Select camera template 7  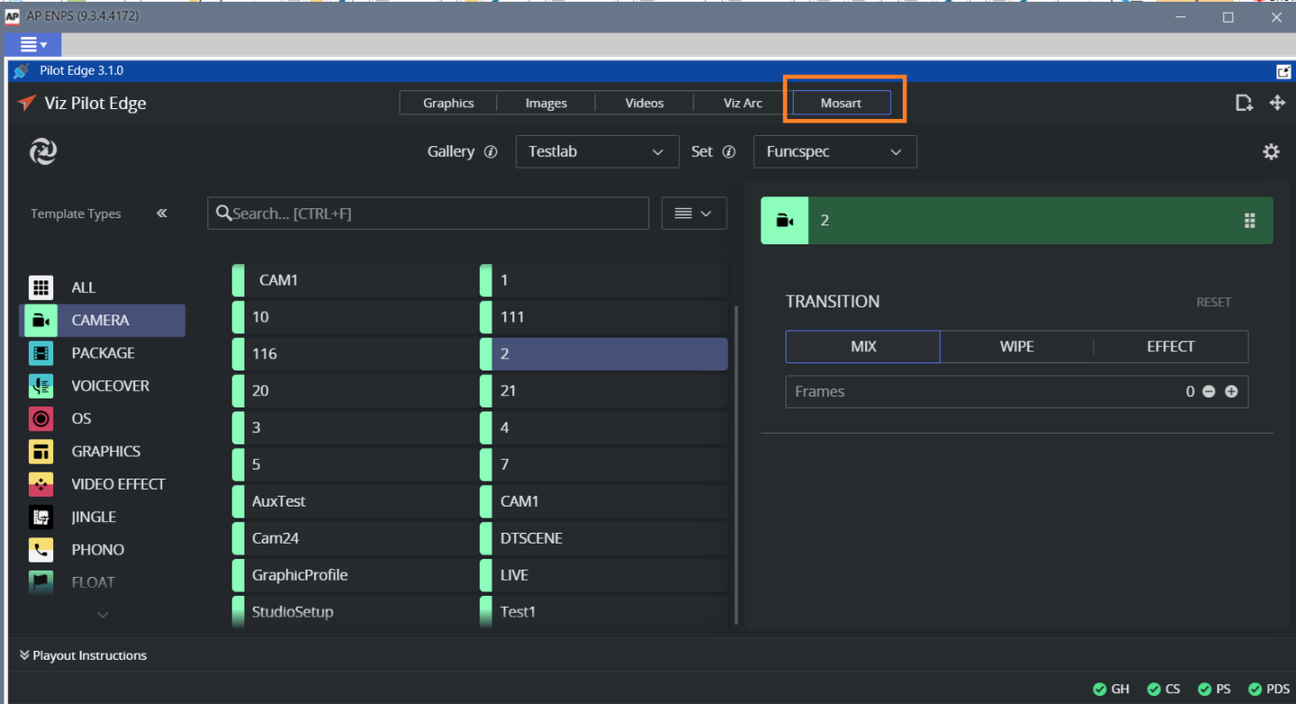[x=604, y=464]
